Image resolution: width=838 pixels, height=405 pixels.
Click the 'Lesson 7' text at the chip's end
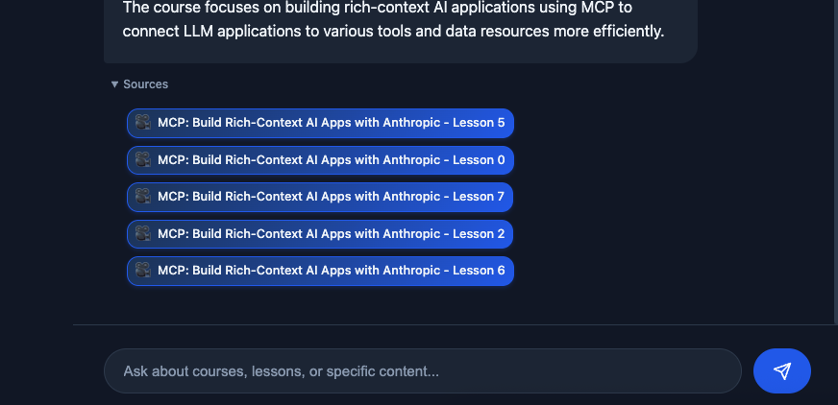(479, 197)
